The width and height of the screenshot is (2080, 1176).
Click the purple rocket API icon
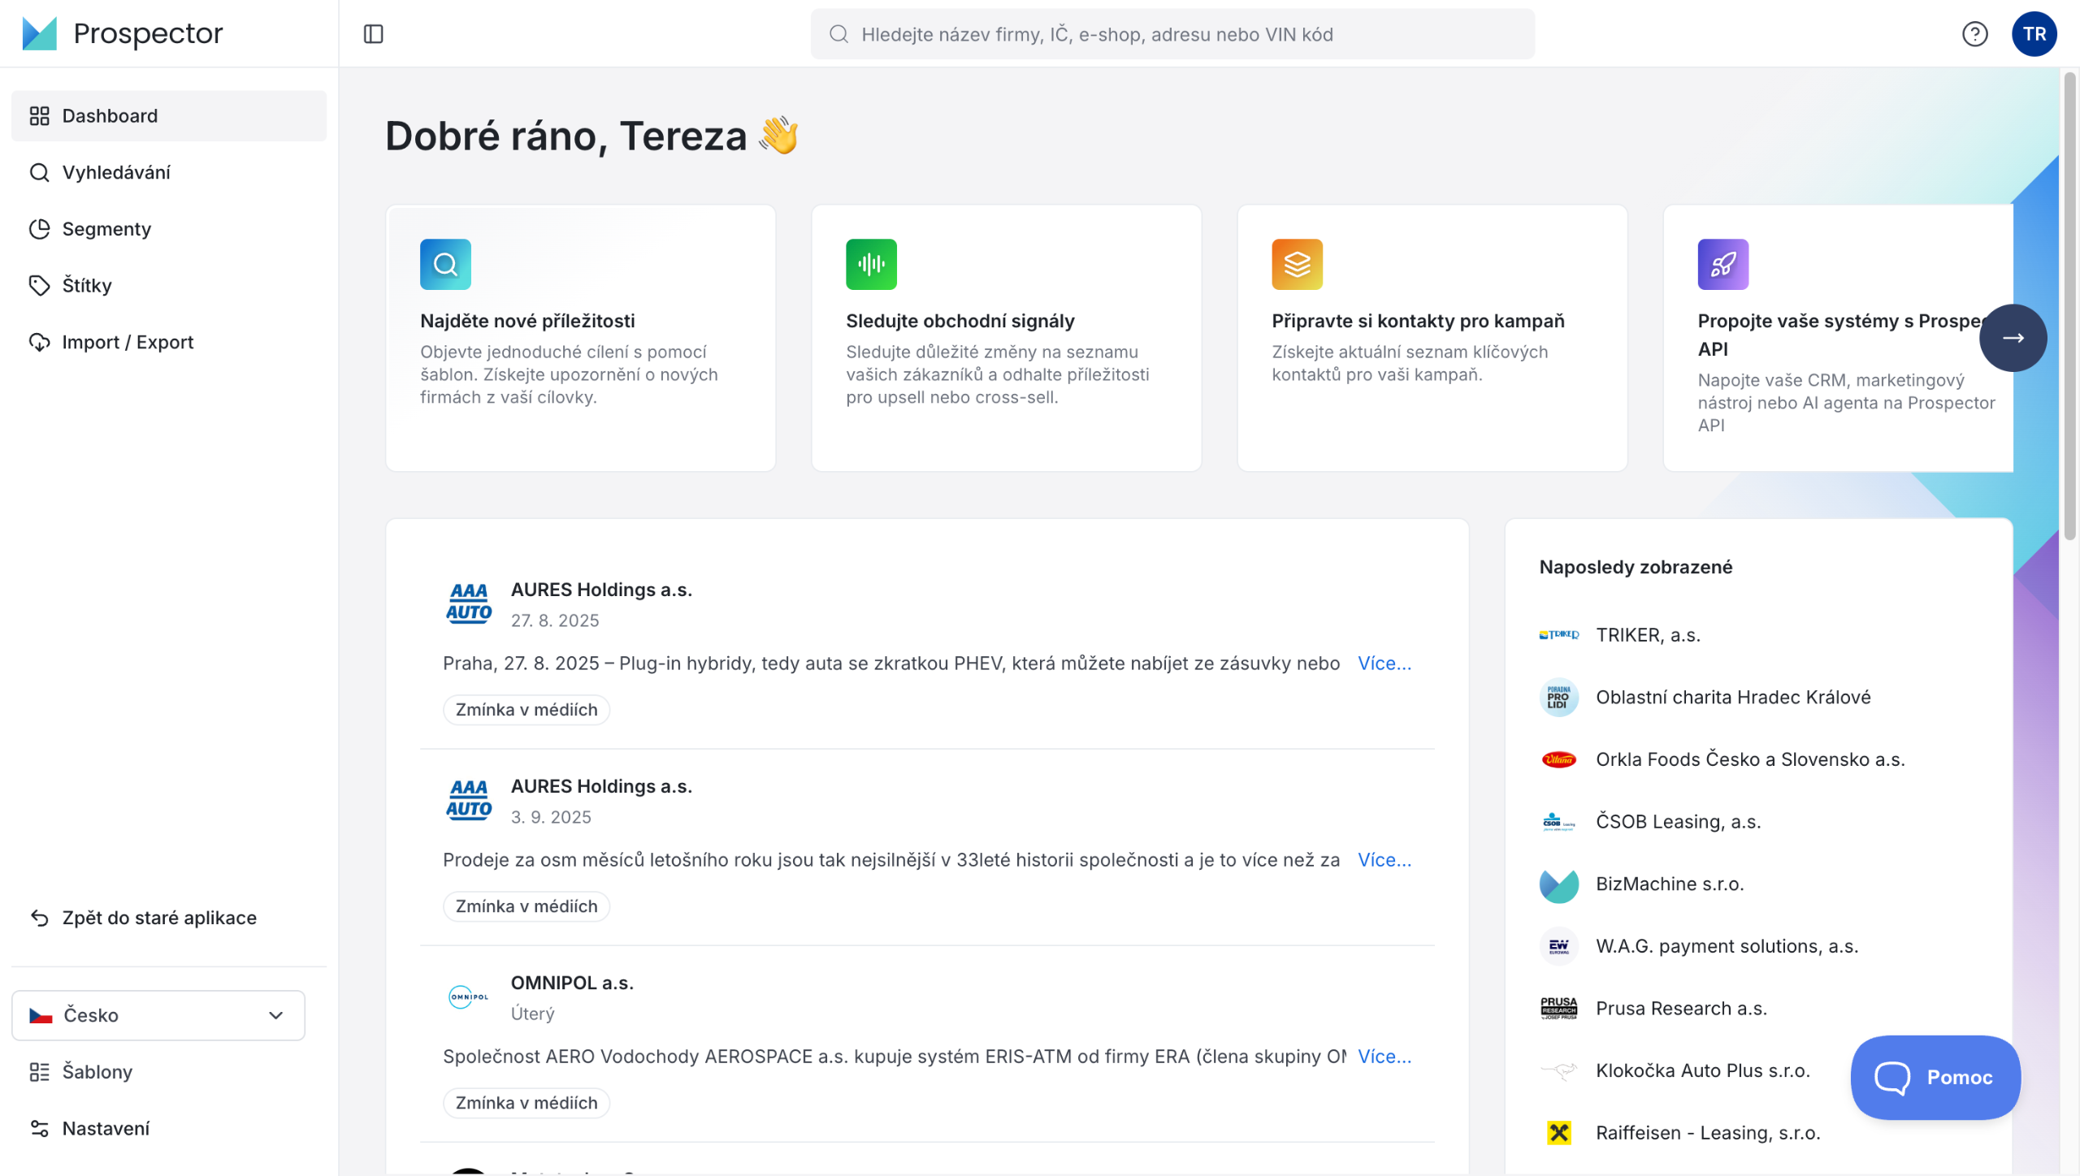click(x=1722, y=264)
